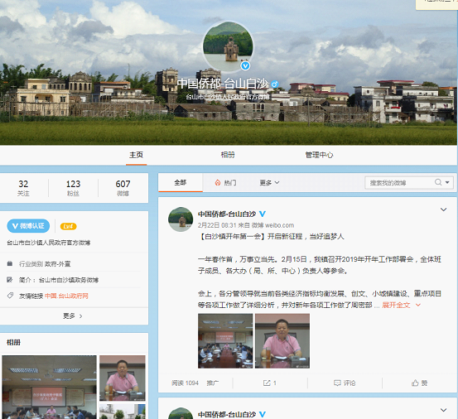Click the 评论 comment button
This screenshot has height=419, width=458.
coord(345,383)
